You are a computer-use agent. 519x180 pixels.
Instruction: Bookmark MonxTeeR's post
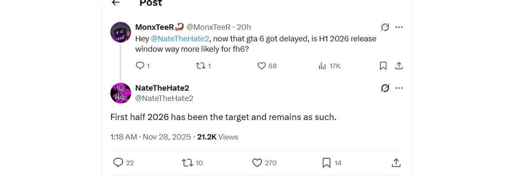point(383,66)
